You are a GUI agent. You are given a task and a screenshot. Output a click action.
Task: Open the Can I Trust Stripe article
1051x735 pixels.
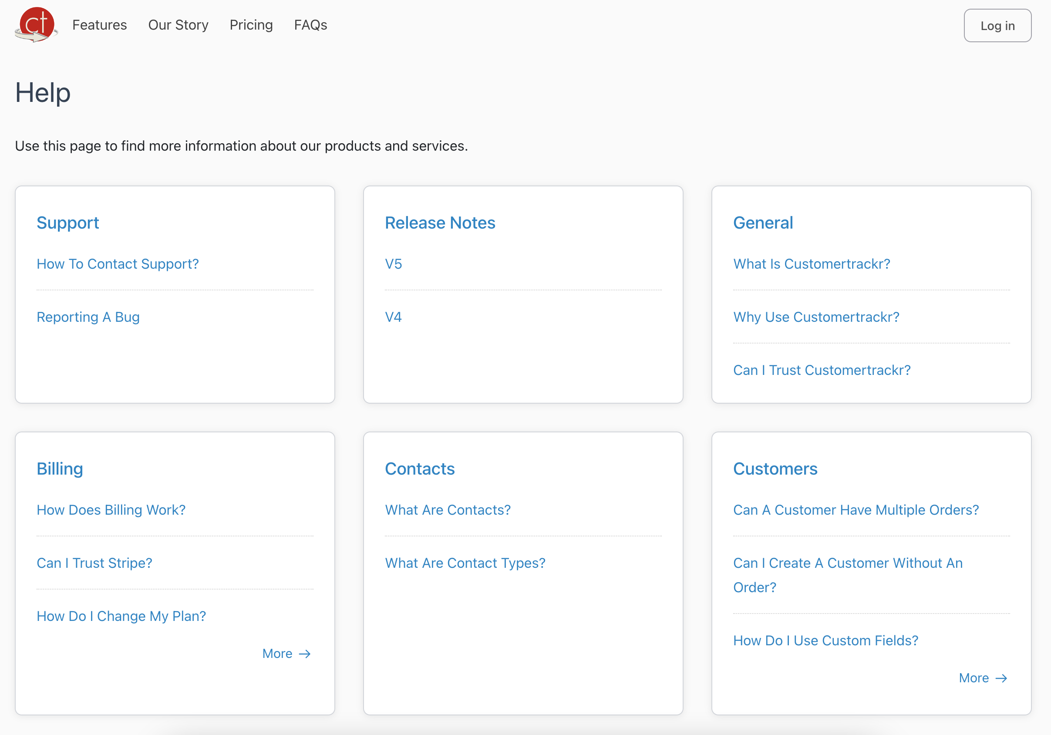[94, 563]
